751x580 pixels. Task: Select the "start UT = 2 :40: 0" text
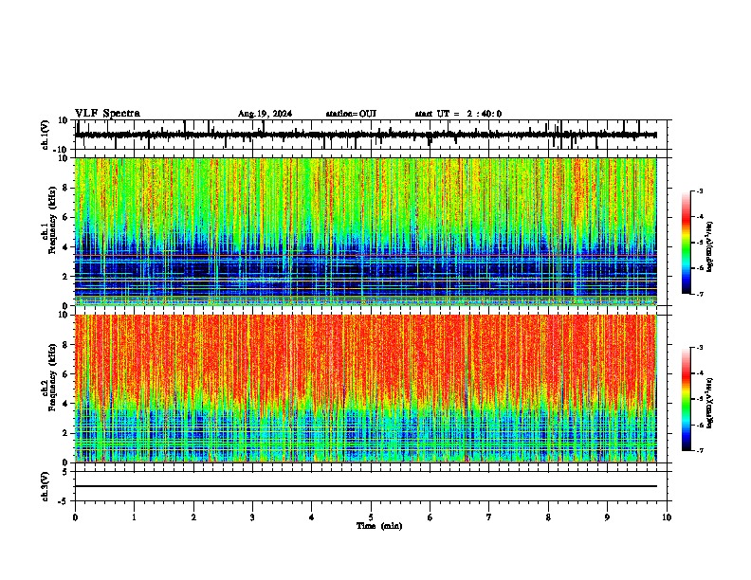pos(458,114)
